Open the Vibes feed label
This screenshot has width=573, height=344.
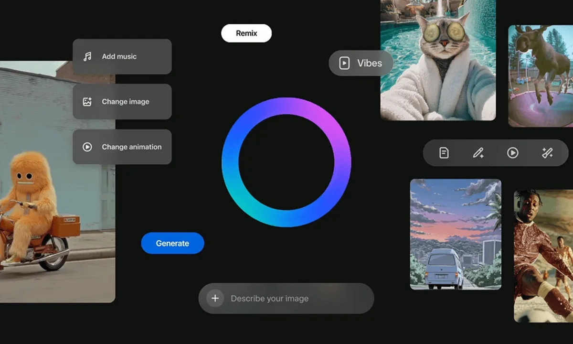(x=369, y=63)
